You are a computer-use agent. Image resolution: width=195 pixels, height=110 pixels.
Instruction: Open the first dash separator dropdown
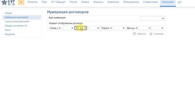tap(68, 28)
